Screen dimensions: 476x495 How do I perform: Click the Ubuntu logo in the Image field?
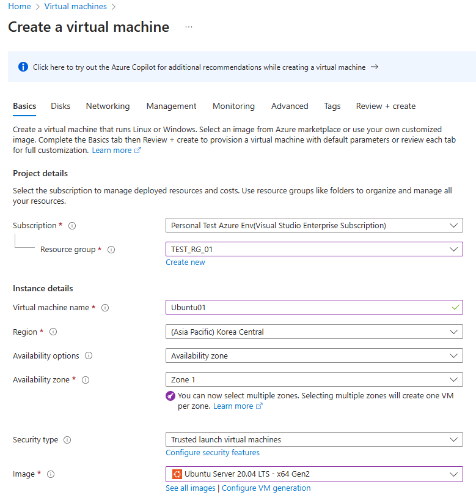point(177,474)
